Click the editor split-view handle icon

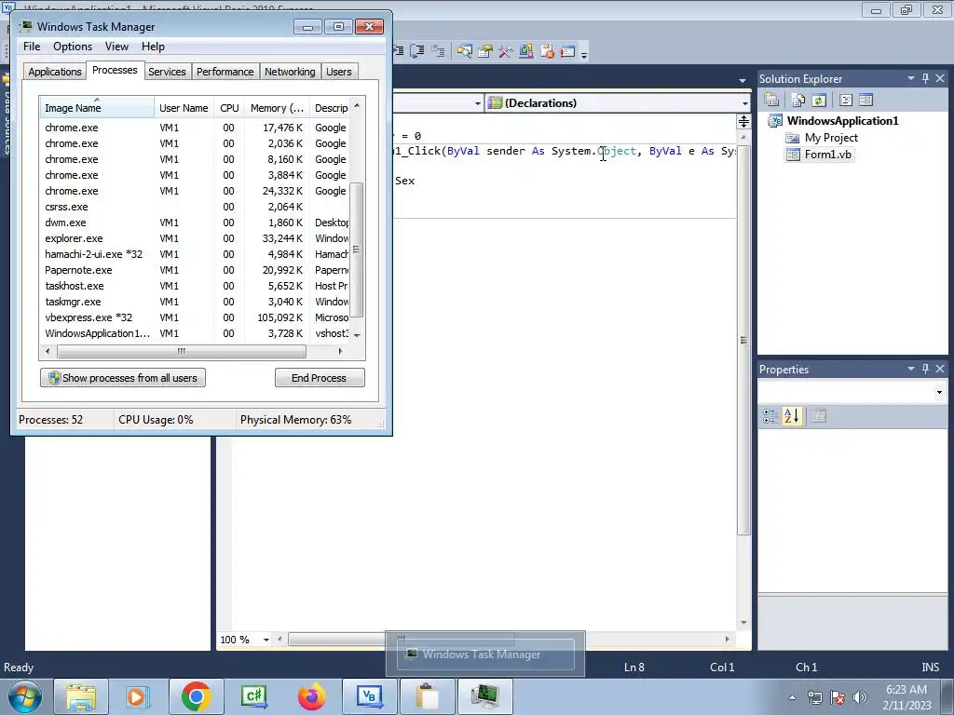pyautogui.click(x=743, y=122)
